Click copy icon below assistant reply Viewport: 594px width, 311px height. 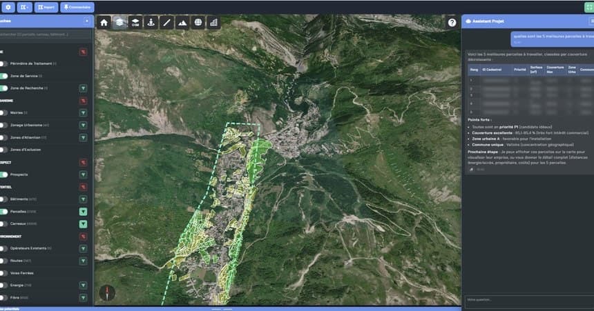(x=472, y=170)
